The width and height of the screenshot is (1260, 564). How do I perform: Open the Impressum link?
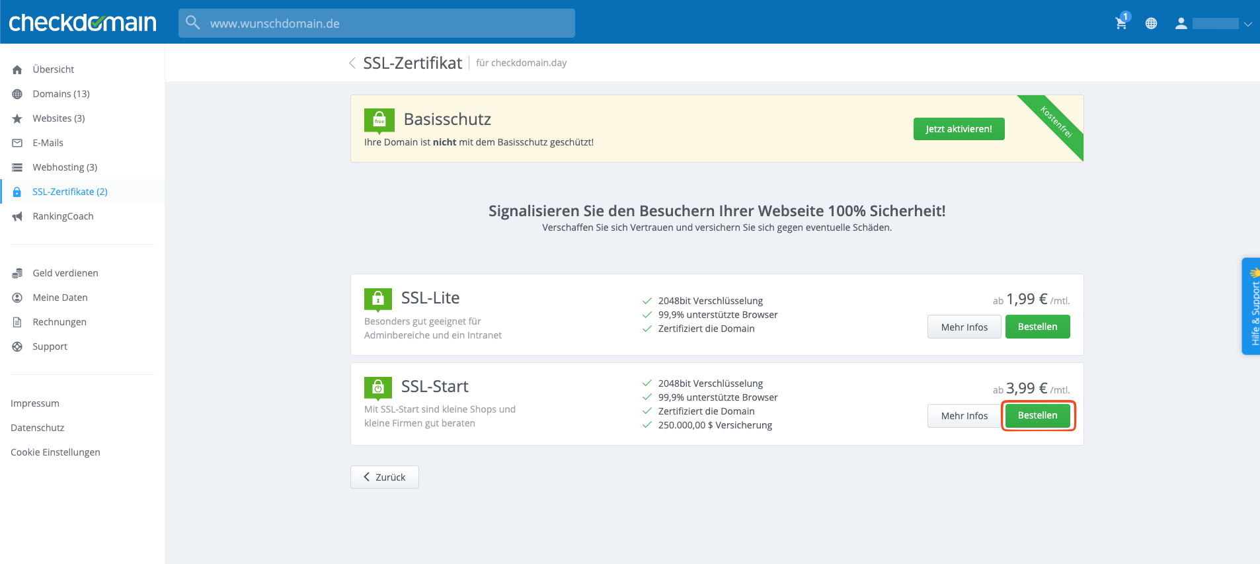tap(35, 403)
